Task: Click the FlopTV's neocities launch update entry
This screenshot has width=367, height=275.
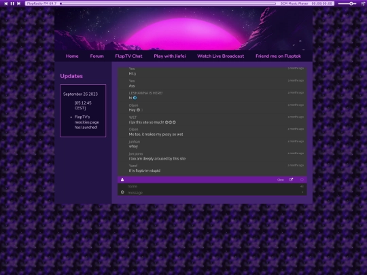Action: pos(86,122)
